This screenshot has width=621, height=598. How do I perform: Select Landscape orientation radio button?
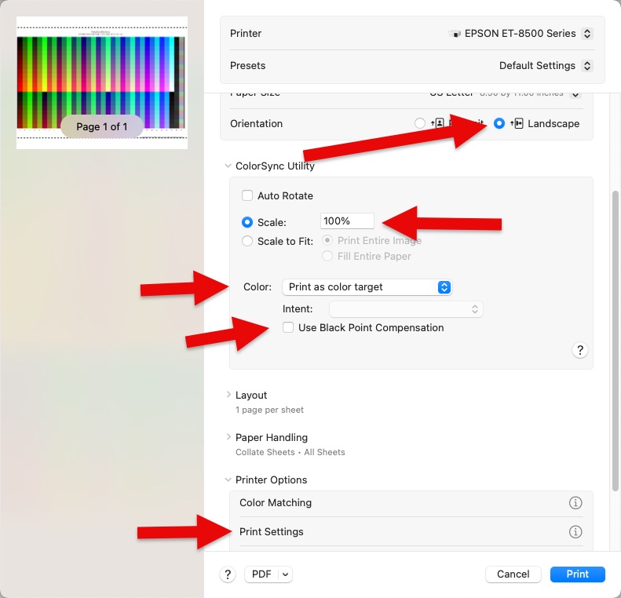pyautogui.click(x=499, y=124)
